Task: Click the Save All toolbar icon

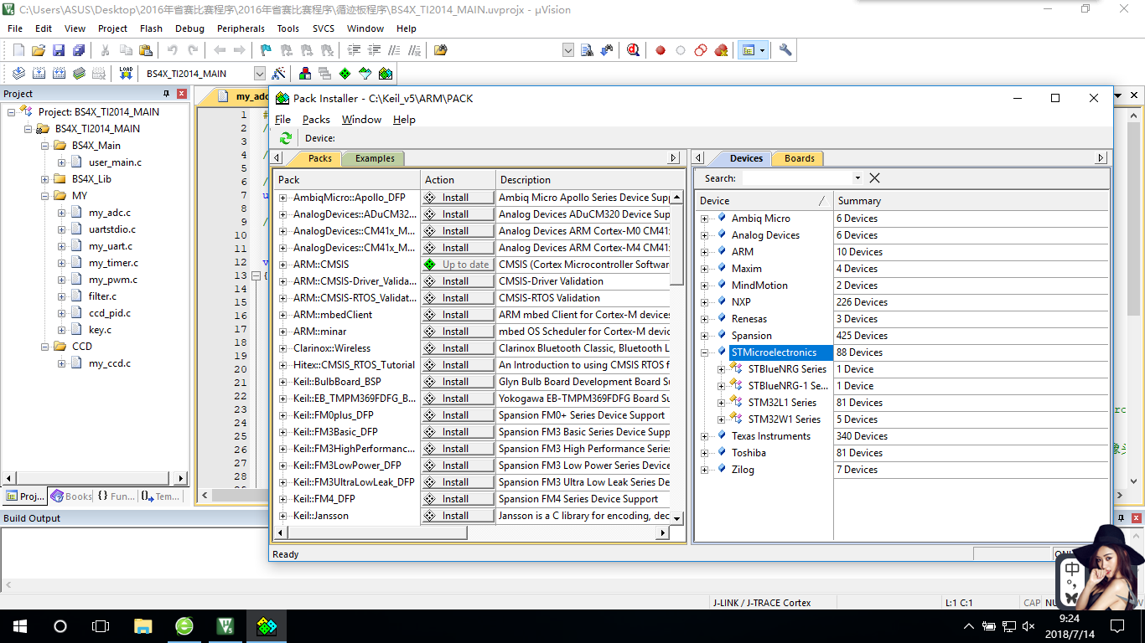Action: 79,50
